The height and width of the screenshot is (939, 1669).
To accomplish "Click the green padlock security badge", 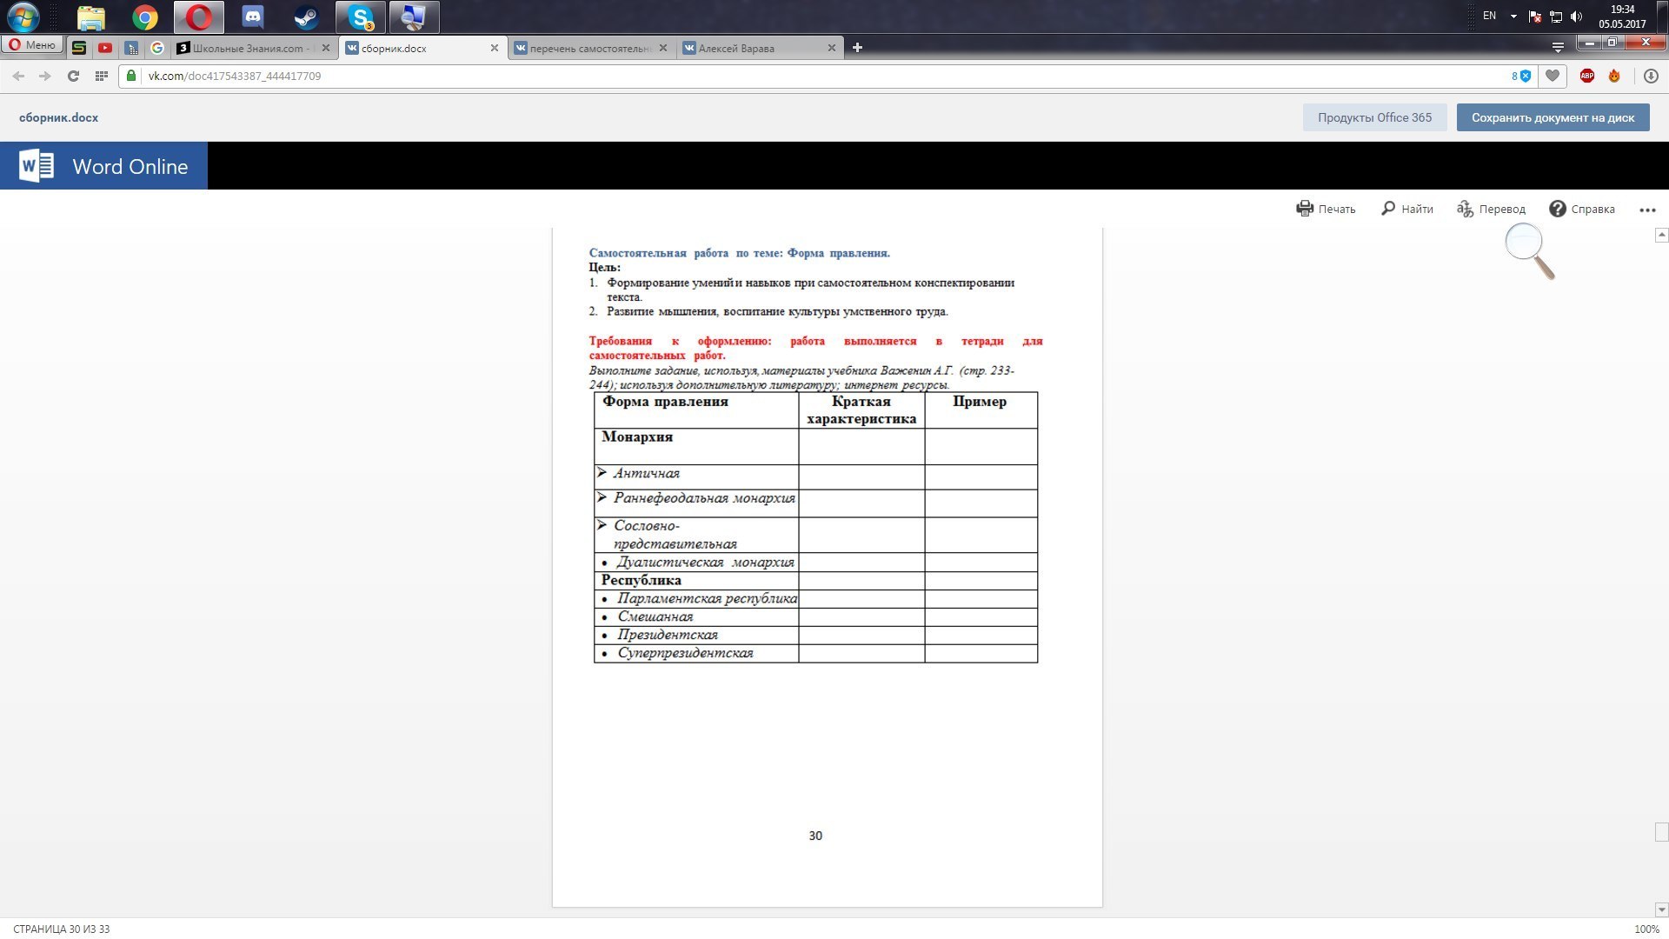I will tap(131, 76).
